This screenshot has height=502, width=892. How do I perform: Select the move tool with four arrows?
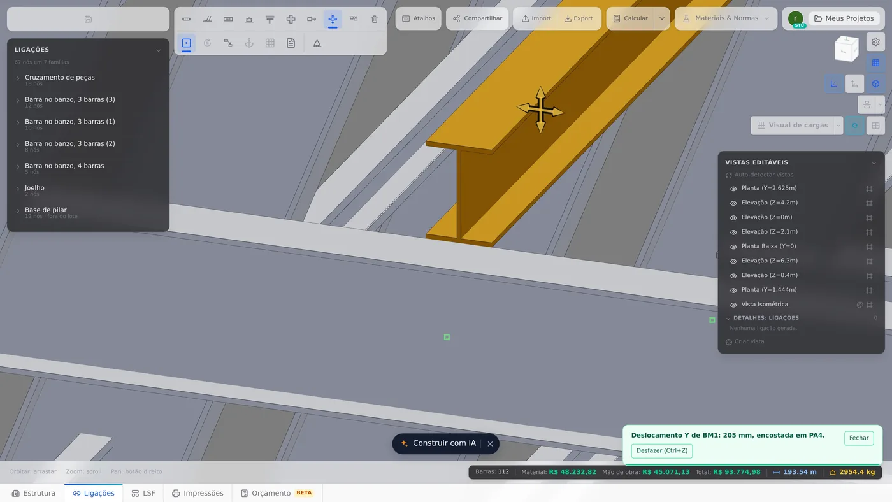(333, 19)
